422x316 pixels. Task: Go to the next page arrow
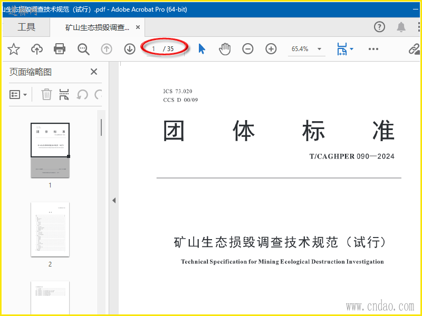click(x=130, y=49)
